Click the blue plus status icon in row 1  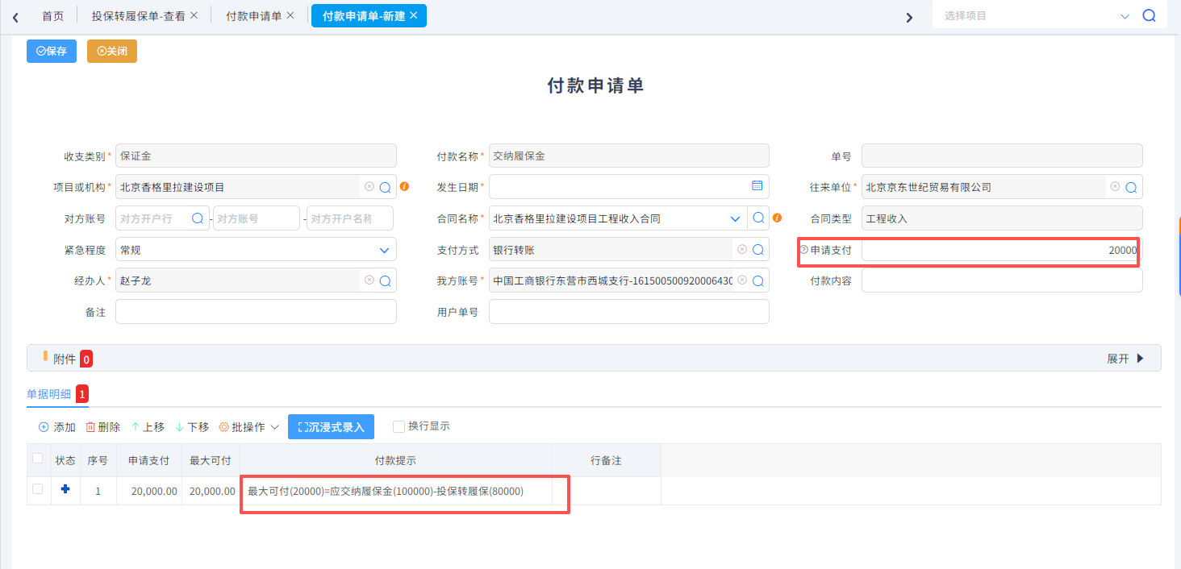pyautogui.click(x=65, y=488)
